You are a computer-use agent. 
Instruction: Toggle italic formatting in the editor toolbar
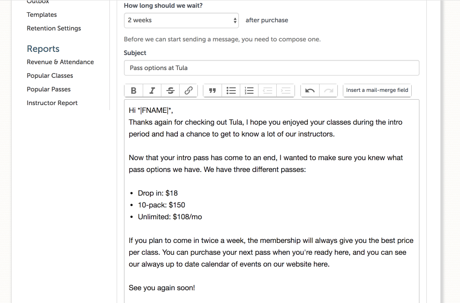[x=152, y=91]
